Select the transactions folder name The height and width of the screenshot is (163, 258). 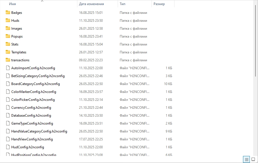pyautogui.click(x=20, y=60)
